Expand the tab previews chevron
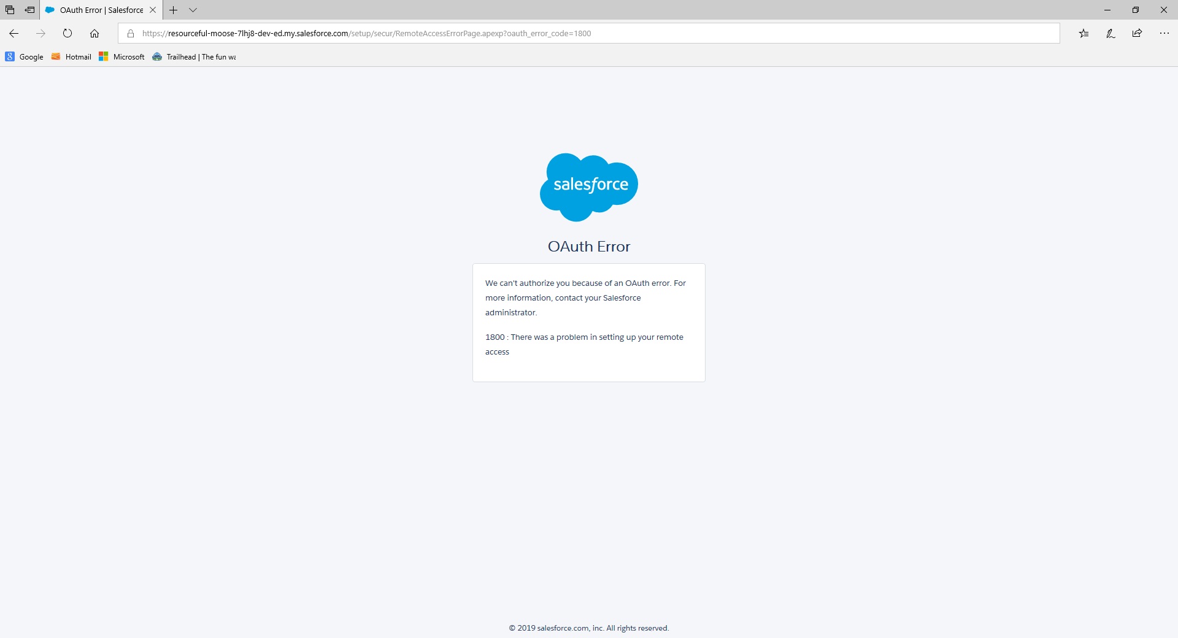 click(x=193, y=10)
